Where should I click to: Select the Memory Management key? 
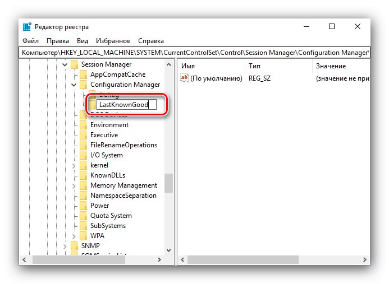pyautogui.click(x=124, y=186)
